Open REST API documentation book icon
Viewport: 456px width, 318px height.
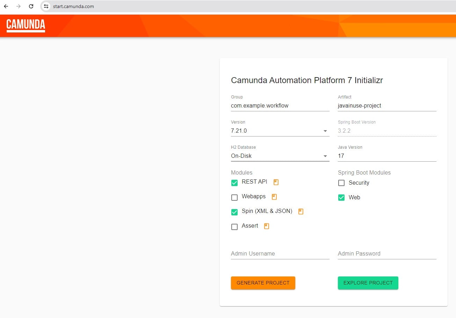click(276, 182)
